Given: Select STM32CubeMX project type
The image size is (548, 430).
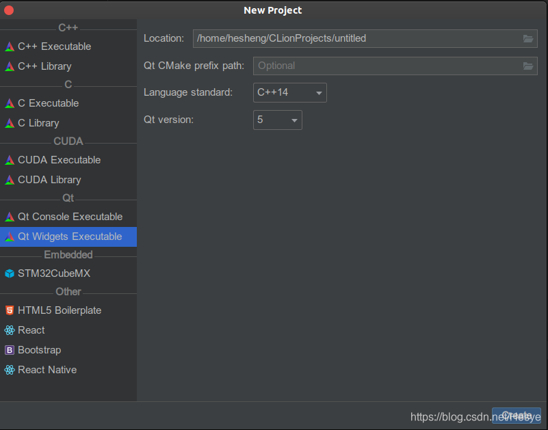Looking at the screenshot, I should (68, 273).
